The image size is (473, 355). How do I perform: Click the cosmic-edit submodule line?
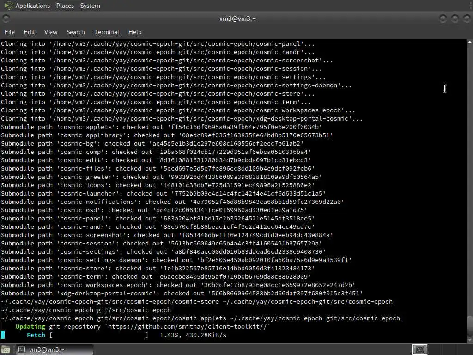pyautogui.click(x=156, y=160)
